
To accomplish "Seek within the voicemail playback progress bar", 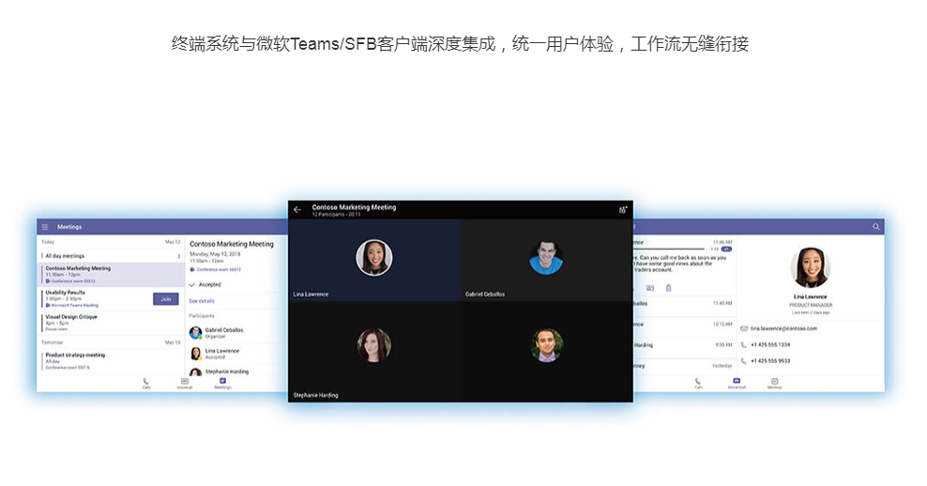I will tap(669, 249).
